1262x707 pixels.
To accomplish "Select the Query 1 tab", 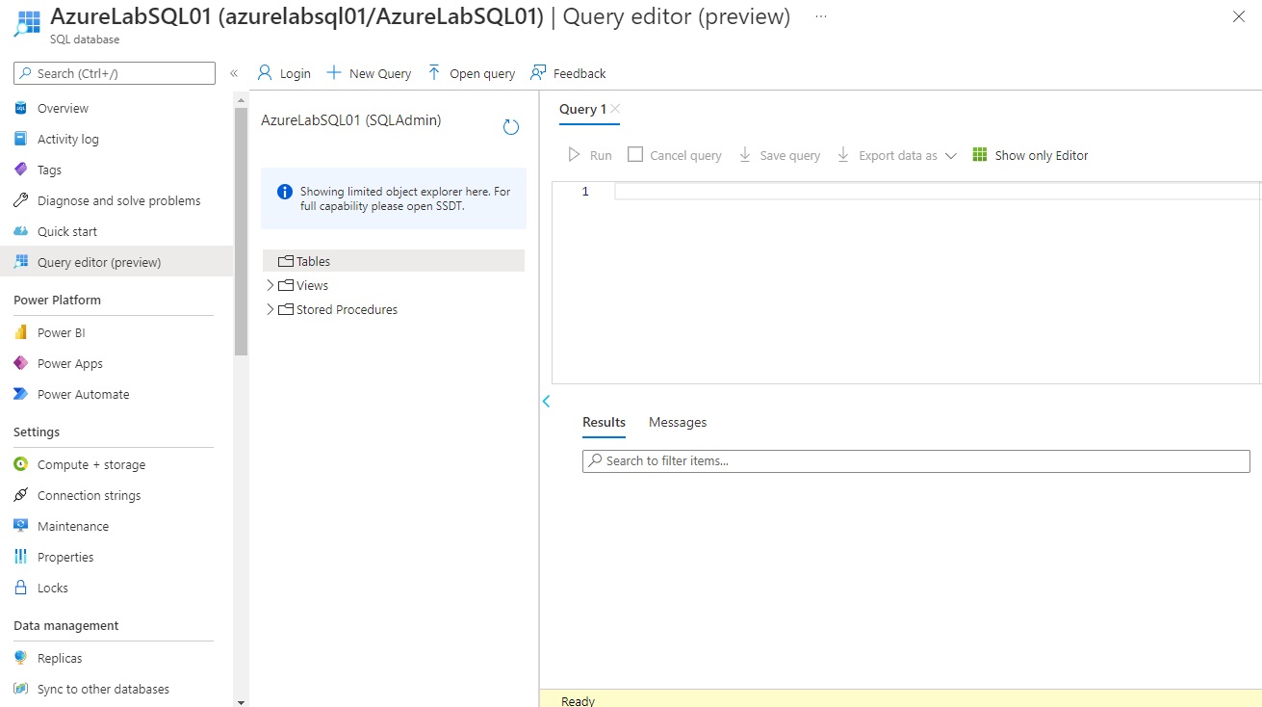I will (x=582, y=109).
